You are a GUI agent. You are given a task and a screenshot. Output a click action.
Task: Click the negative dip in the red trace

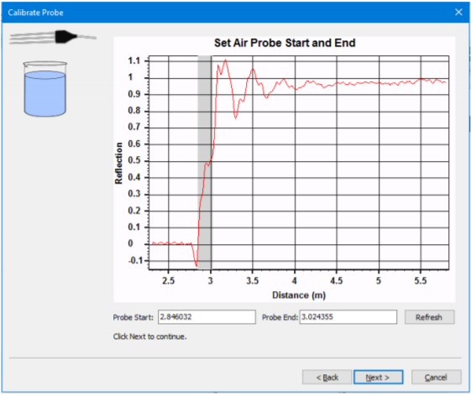(x=196, y=262)
